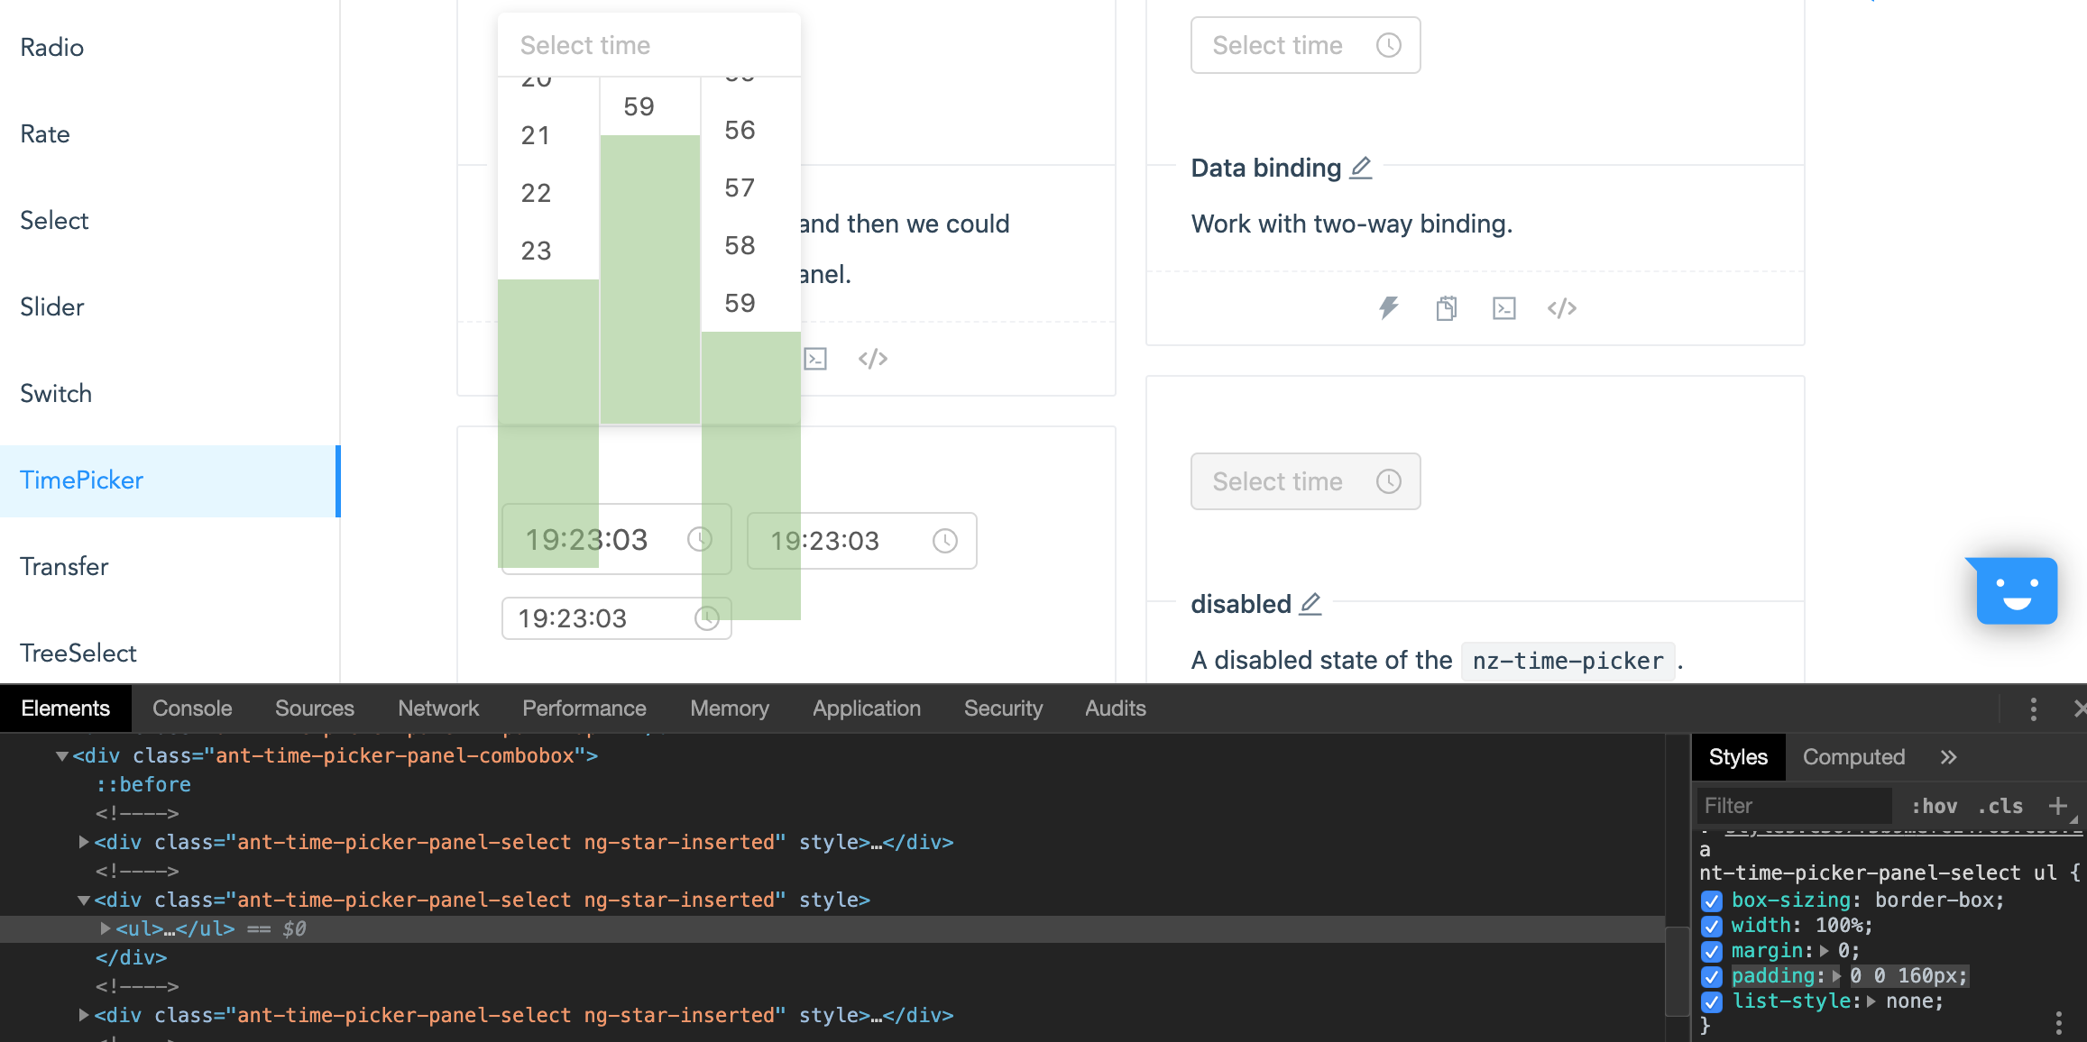The height and width of the screenshot is (1042, 2087).
Task: Click the clock icon in the disabled Select time input
Action: (x=1388, y=481)
